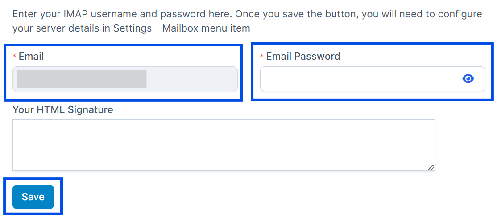The image size is (497, 218).
Task: Show password using the eye icon
Action: coord(468,79)
